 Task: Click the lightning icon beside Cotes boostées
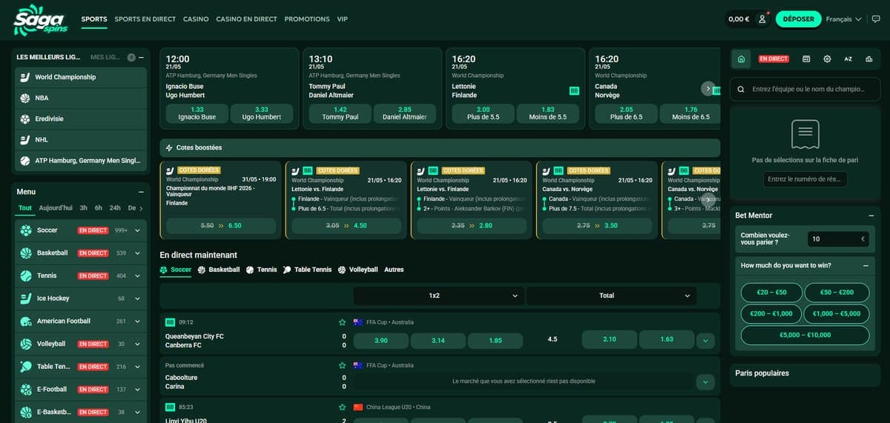(x=169, y=147)
